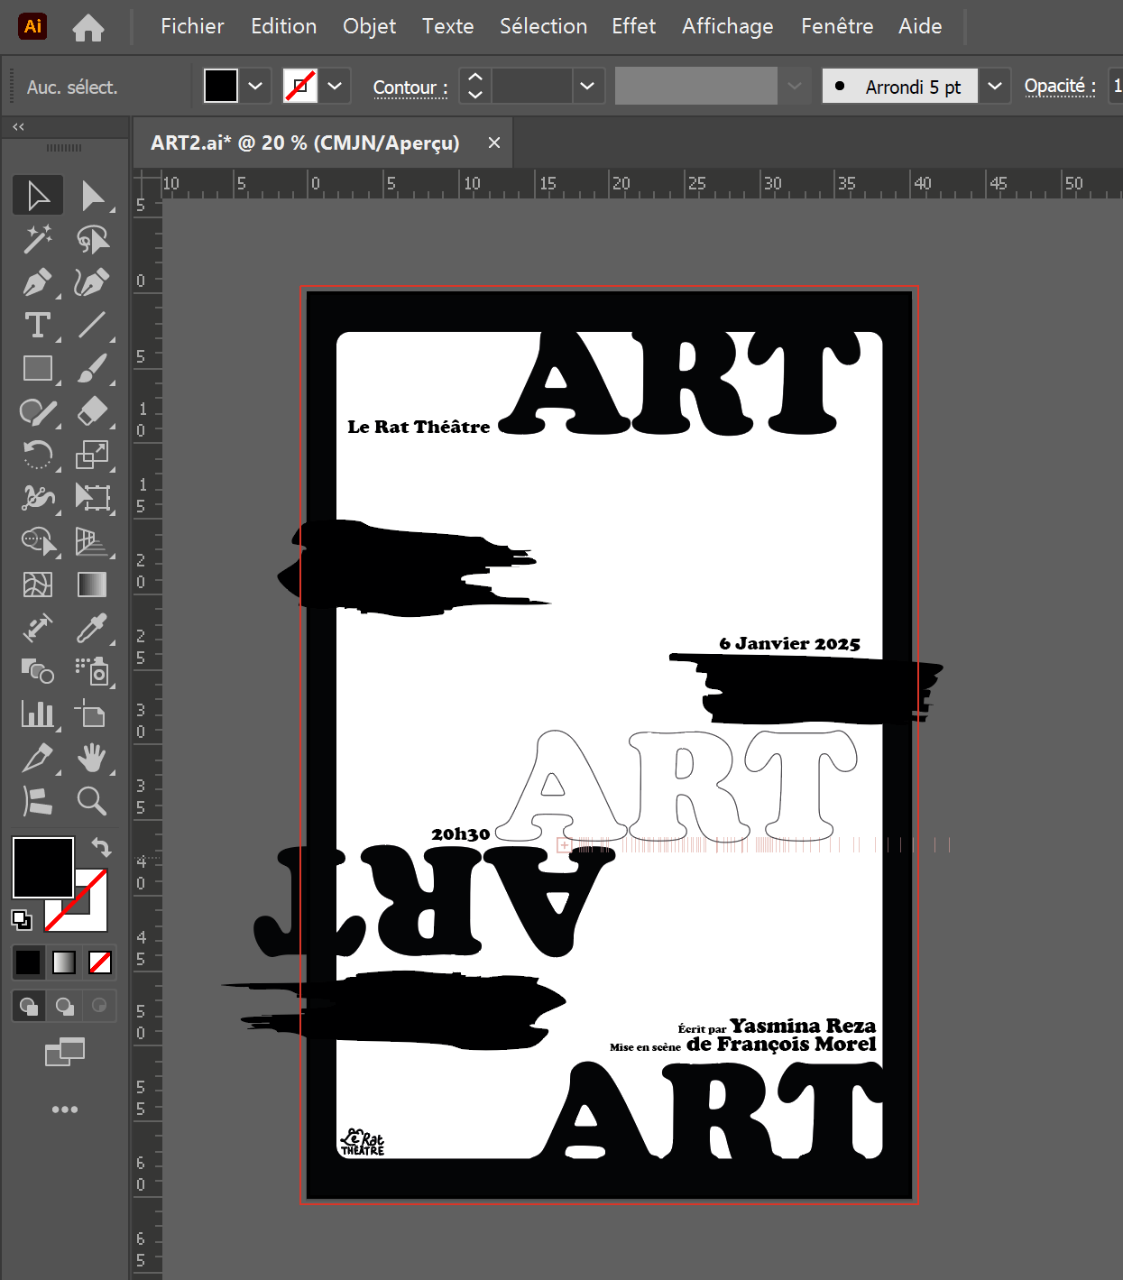Select the Eyedropper tool
This screenshot has width=1123, height=1280.
point(92,628)
